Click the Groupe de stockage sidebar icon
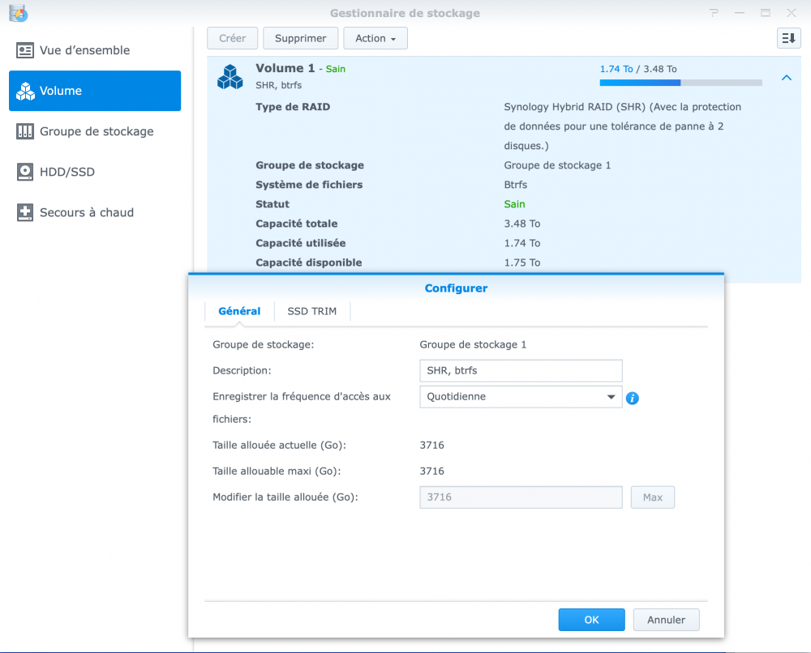The height and width of the screenshot is (653, 811). click(25, 131)
